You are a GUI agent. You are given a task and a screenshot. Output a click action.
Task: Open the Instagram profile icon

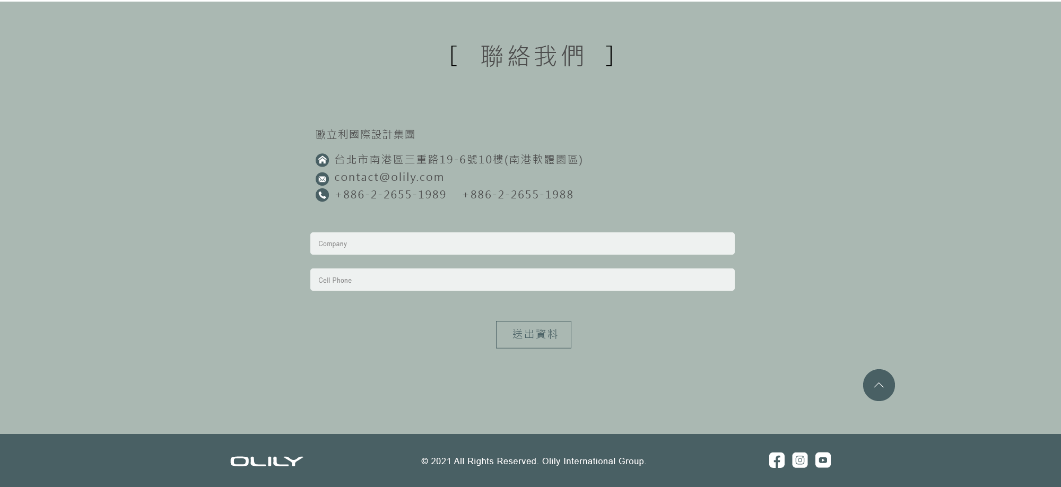tap(800, 460)
